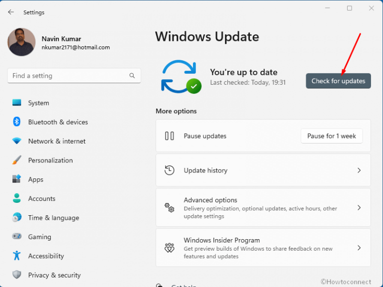Click the Privacy & security shield icon

pos(16,275)
